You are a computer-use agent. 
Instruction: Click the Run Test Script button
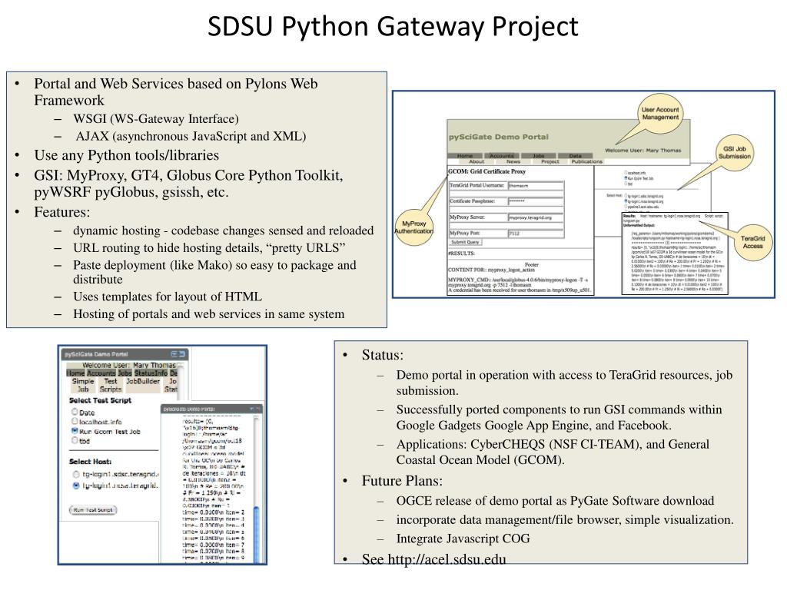tap(93, 510)
